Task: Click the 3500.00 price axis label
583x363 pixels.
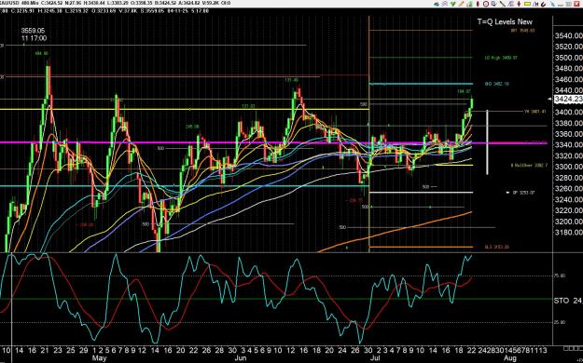Action: click(x=568, y=58)
